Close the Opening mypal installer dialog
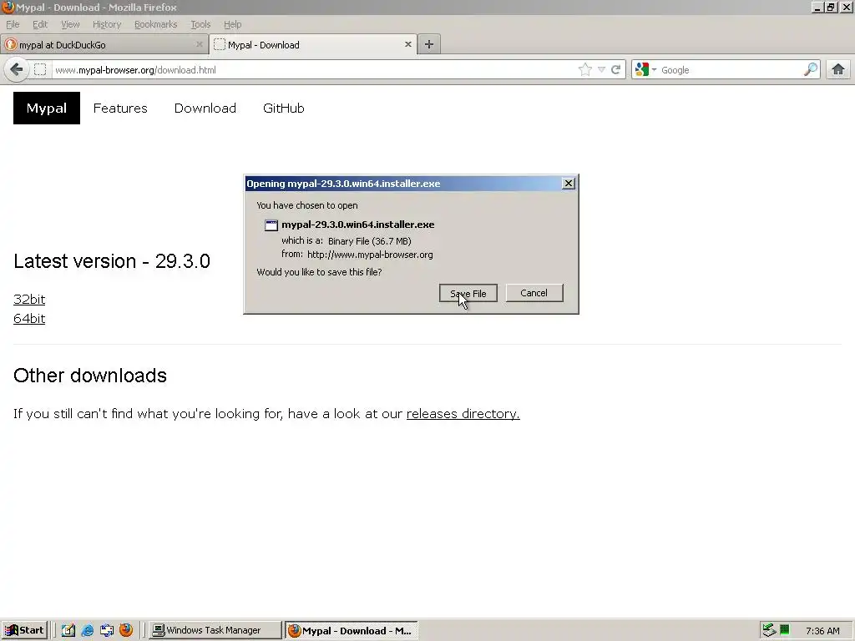The width and height of the screenshot is (855, 641). (x=568, y=184)
